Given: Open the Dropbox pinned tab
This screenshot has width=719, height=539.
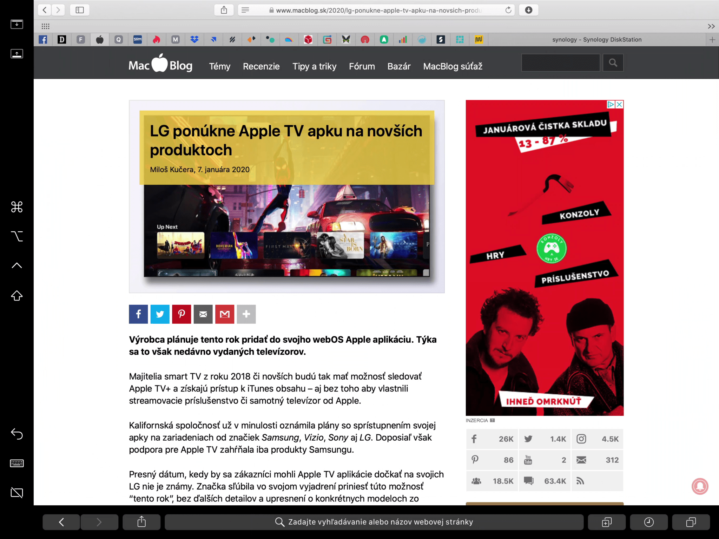Looking at the screenshot, I should [x=194, y=39].
